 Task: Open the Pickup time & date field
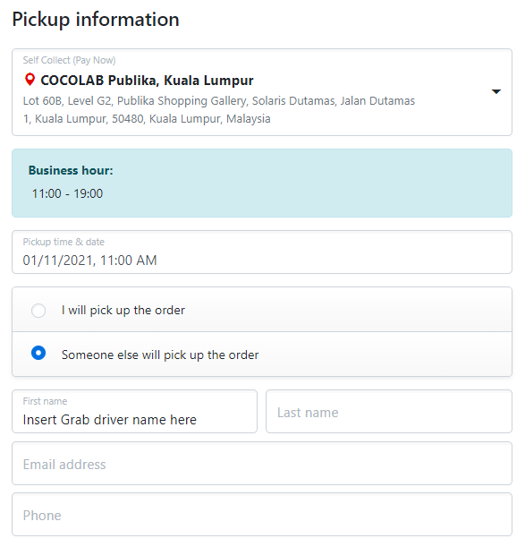(262, 252)
